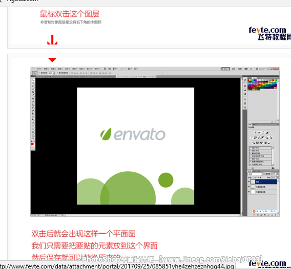Image resolution: width=291 pixels, height=269 pixels.
Task: Select the Gradient tool
Action: coord(33,114)
